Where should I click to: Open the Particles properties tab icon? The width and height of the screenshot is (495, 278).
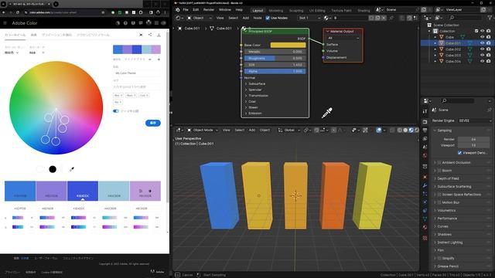click(425, 194)
